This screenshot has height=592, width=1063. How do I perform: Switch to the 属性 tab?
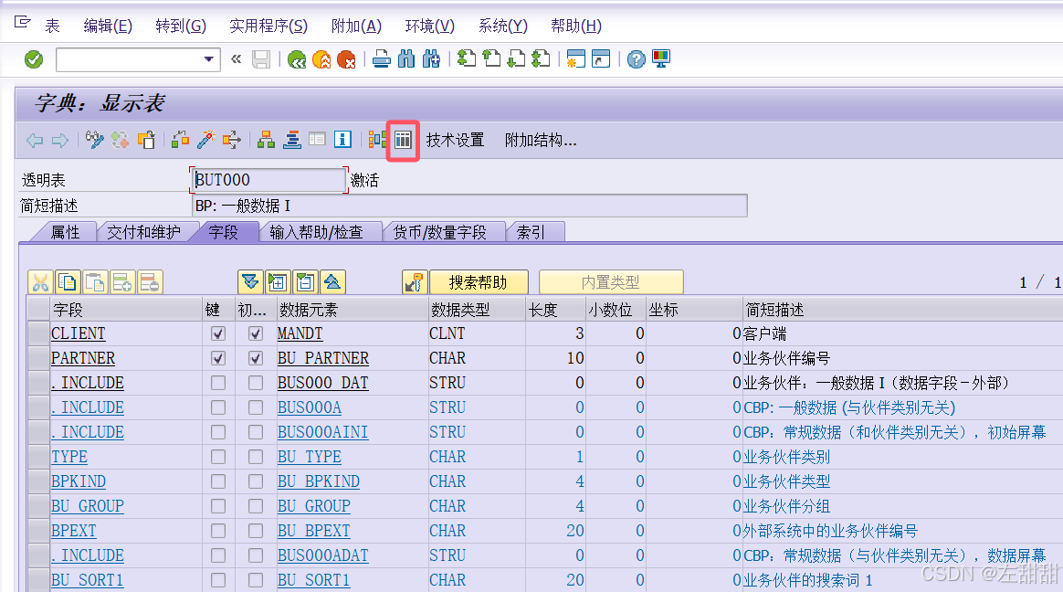coord(65,233)
